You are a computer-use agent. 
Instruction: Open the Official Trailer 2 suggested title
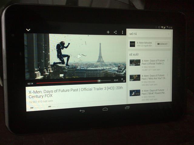click(153, 62)
